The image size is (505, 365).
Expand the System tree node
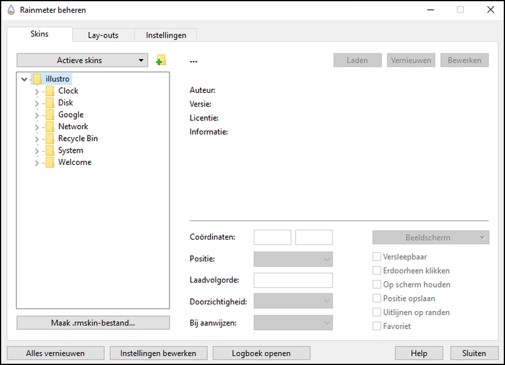pos(37,151)
